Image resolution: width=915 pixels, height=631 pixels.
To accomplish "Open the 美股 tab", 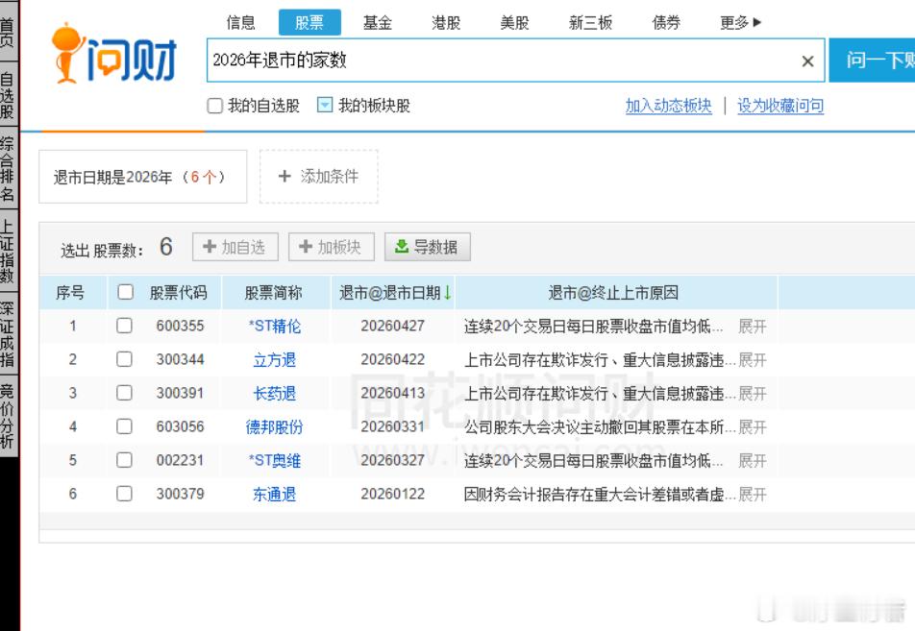I will (x=515, y=23).
